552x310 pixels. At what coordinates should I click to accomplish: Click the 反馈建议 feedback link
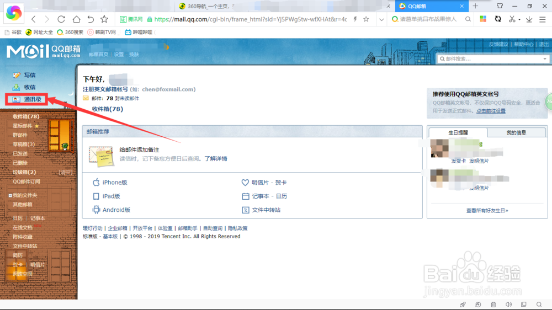[498, 44]
